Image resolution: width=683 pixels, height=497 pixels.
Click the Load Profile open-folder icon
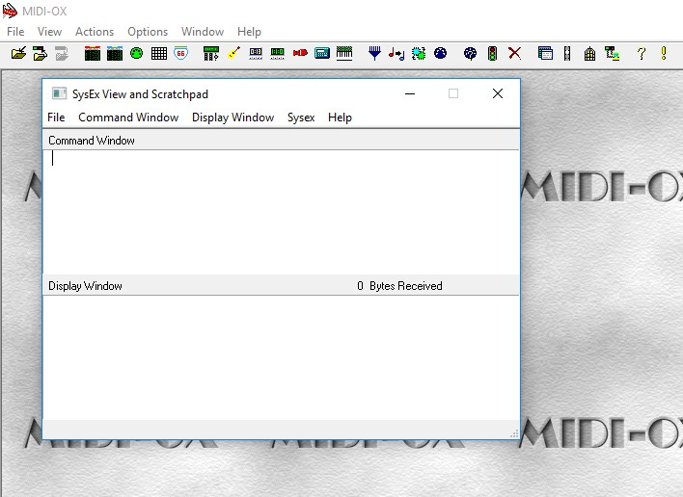point(18,54)
